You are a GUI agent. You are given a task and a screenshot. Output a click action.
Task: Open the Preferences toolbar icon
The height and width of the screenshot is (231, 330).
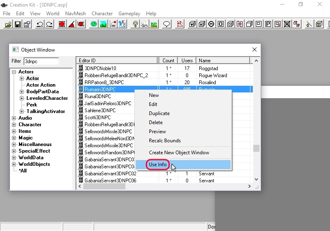27,24
